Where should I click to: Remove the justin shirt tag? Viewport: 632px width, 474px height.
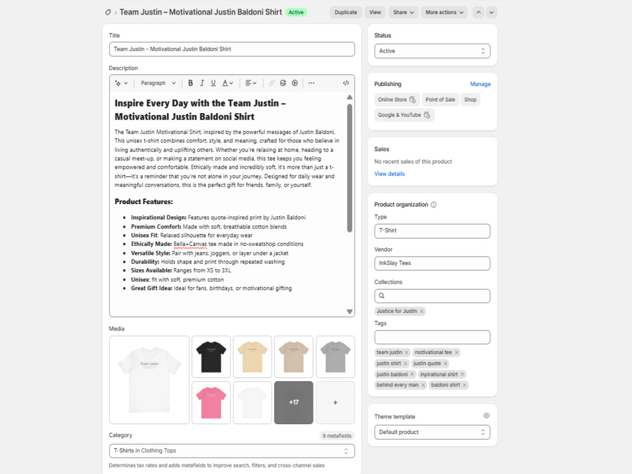[406, 363]
